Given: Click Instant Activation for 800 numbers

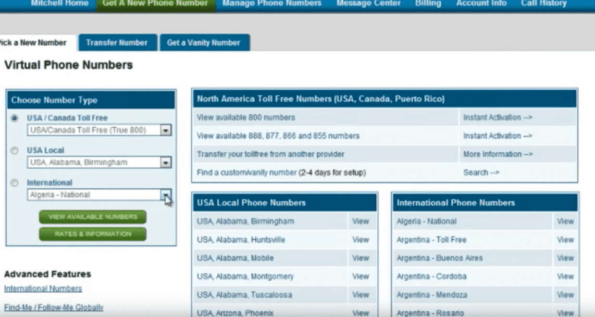Looking at the screenshot, I should 497,118.
